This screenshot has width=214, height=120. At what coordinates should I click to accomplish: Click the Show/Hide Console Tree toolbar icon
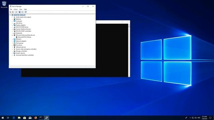click(16, 12)
